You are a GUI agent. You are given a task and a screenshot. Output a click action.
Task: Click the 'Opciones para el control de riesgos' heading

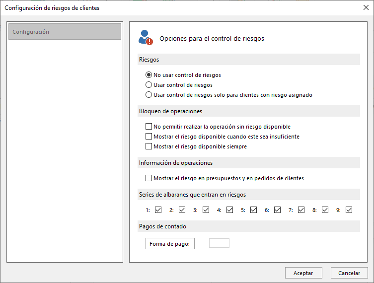212,38
